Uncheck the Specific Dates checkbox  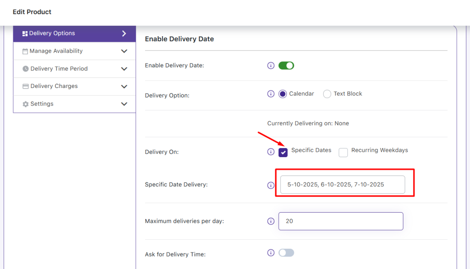(283, 153)
